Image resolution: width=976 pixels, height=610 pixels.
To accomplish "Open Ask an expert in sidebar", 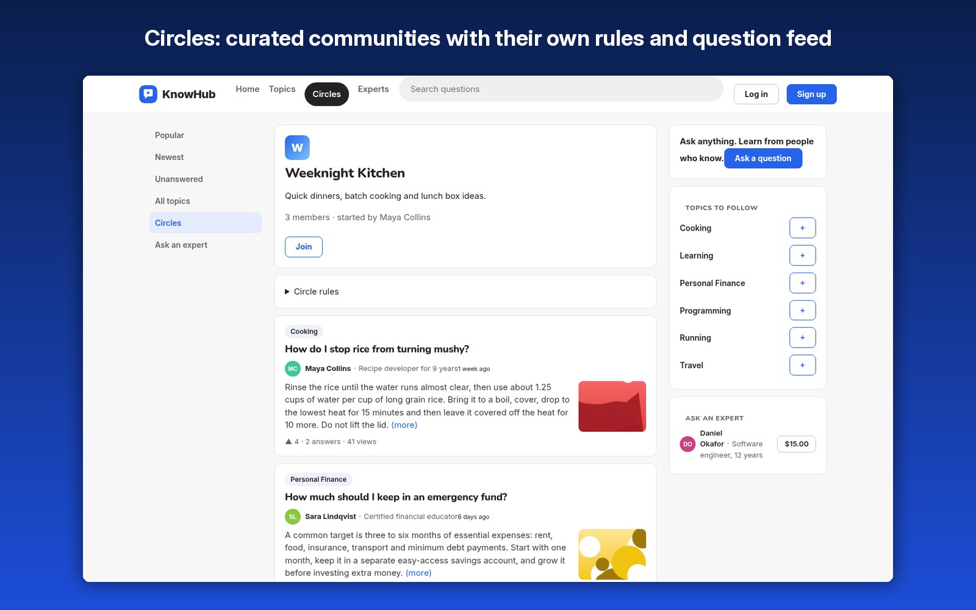I will click(206, 245).
